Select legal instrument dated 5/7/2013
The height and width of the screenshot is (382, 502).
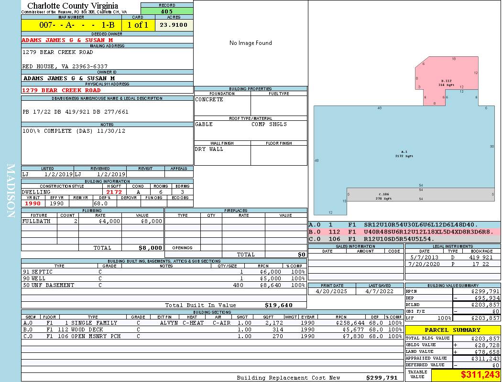(453, 257)
